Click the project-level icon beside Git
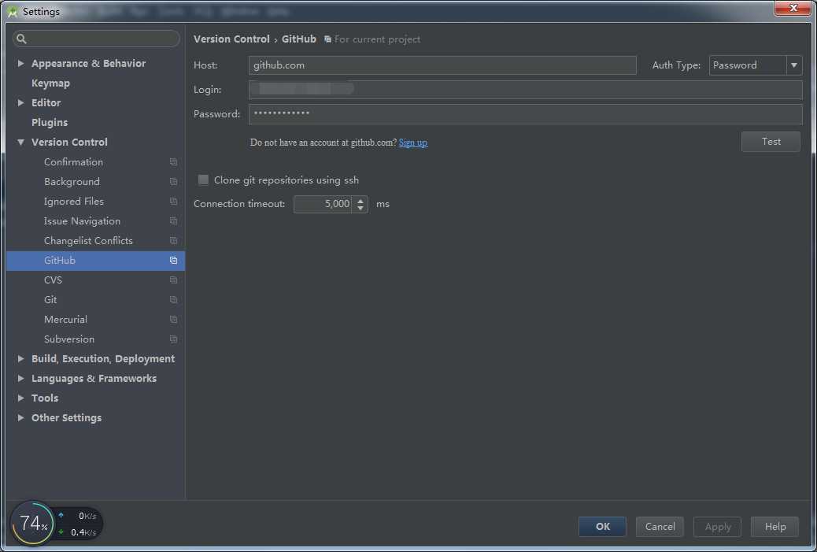This screenshot has height=552, width=817. (x=173, y=300)
